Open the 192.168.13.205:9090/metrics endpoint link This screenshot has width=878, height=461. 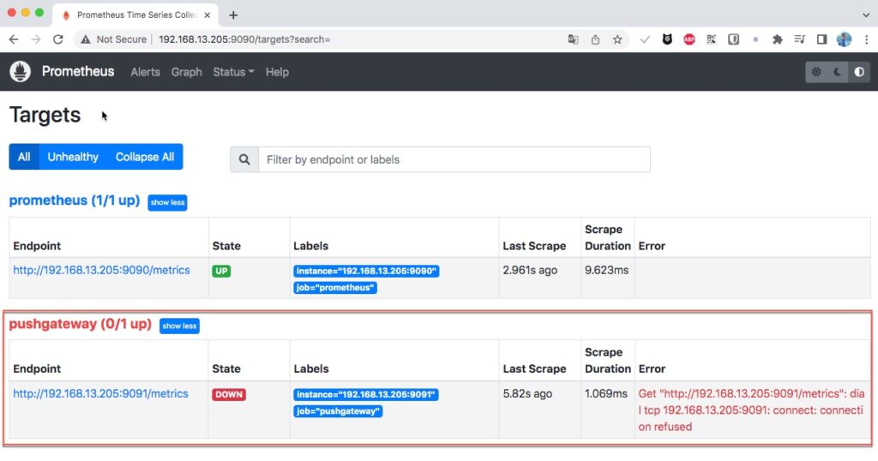[x=101, y=270]
